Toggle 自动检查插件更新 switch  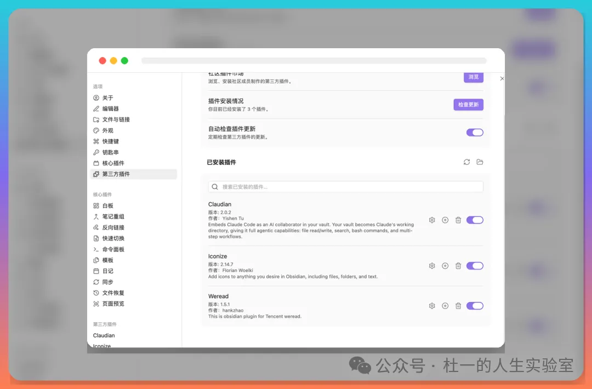click(x=475, y=133)
